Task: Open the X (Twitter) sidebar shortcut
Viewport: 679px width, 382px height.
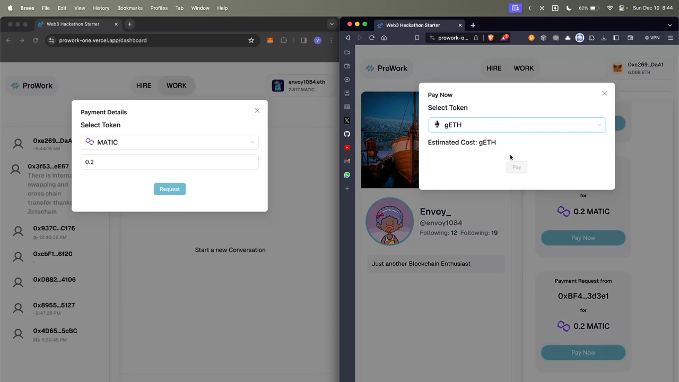Action: click(347, 120)
